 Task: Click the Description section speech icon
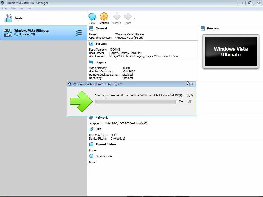[x=91, y=156]
